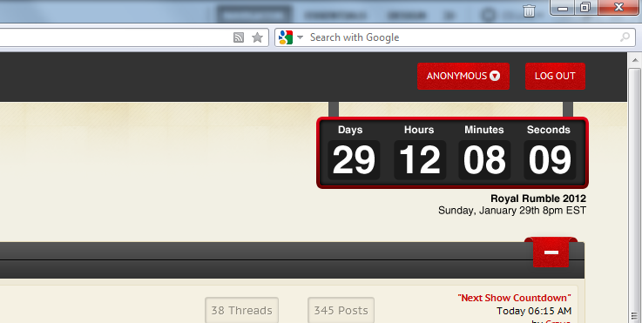Click the RSS feed icon in address bar
The height and width of the screenshot is (323, 642).
(x=239, y=37)
